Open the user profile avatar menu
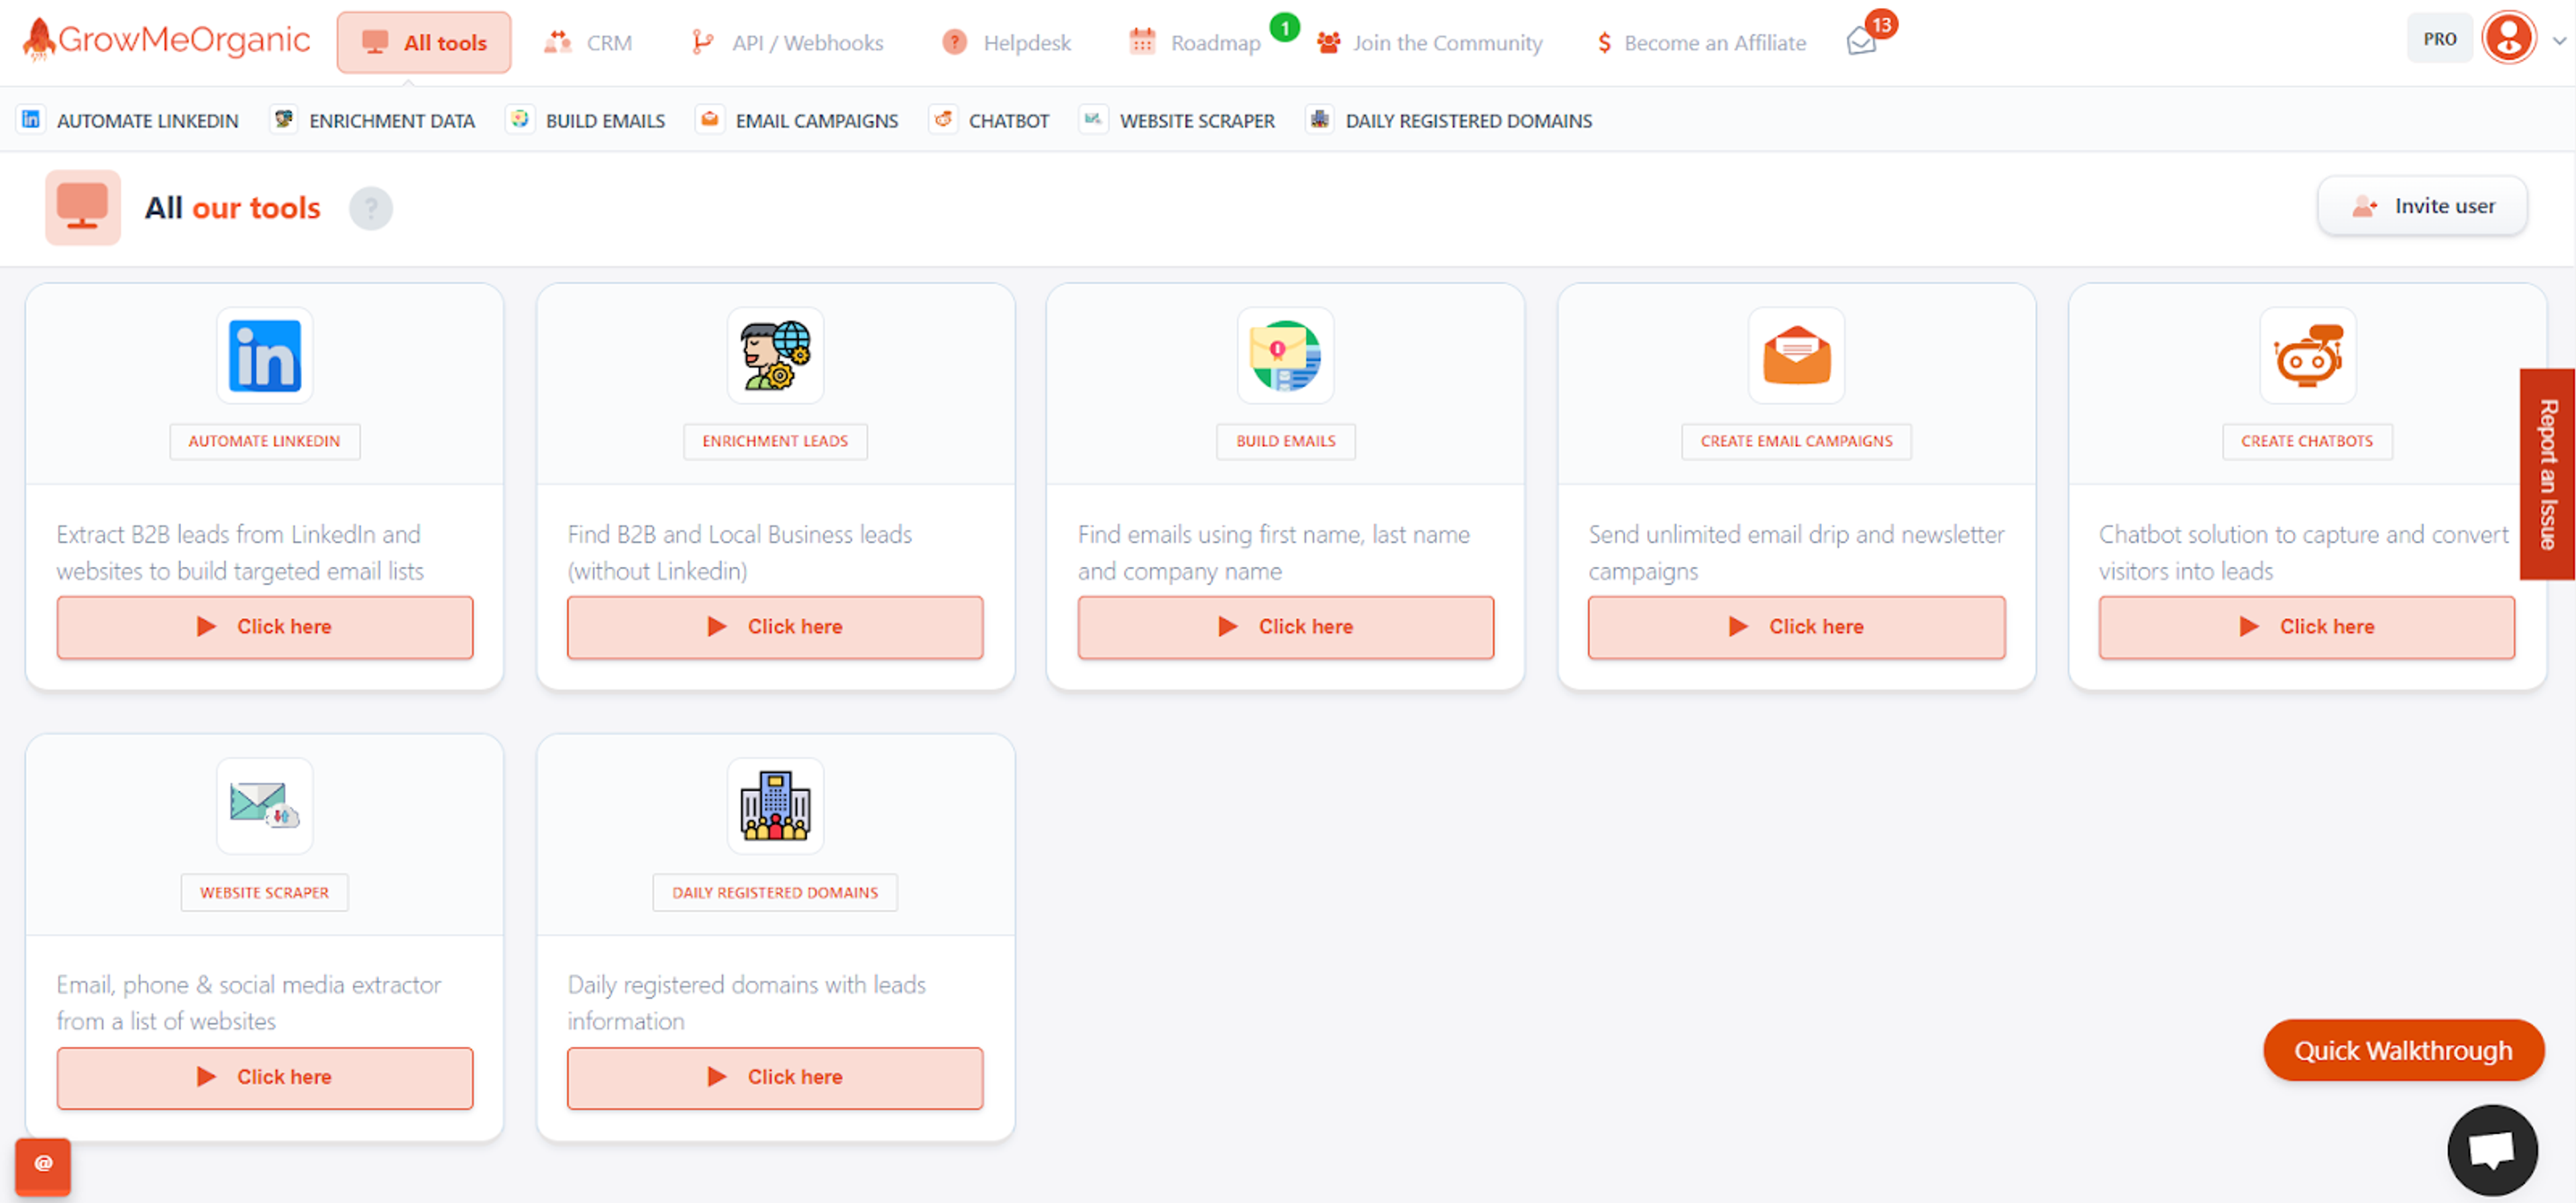This screenshot has width=2576, height=1203. pos(2508,39)
